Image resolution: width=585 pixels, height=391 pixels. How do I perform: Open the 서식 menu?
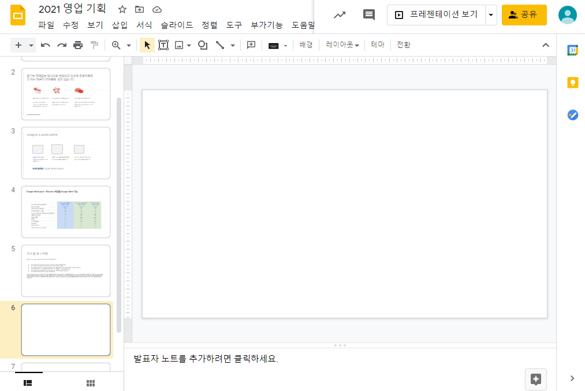pyautogui.click(x=144, y=25)
